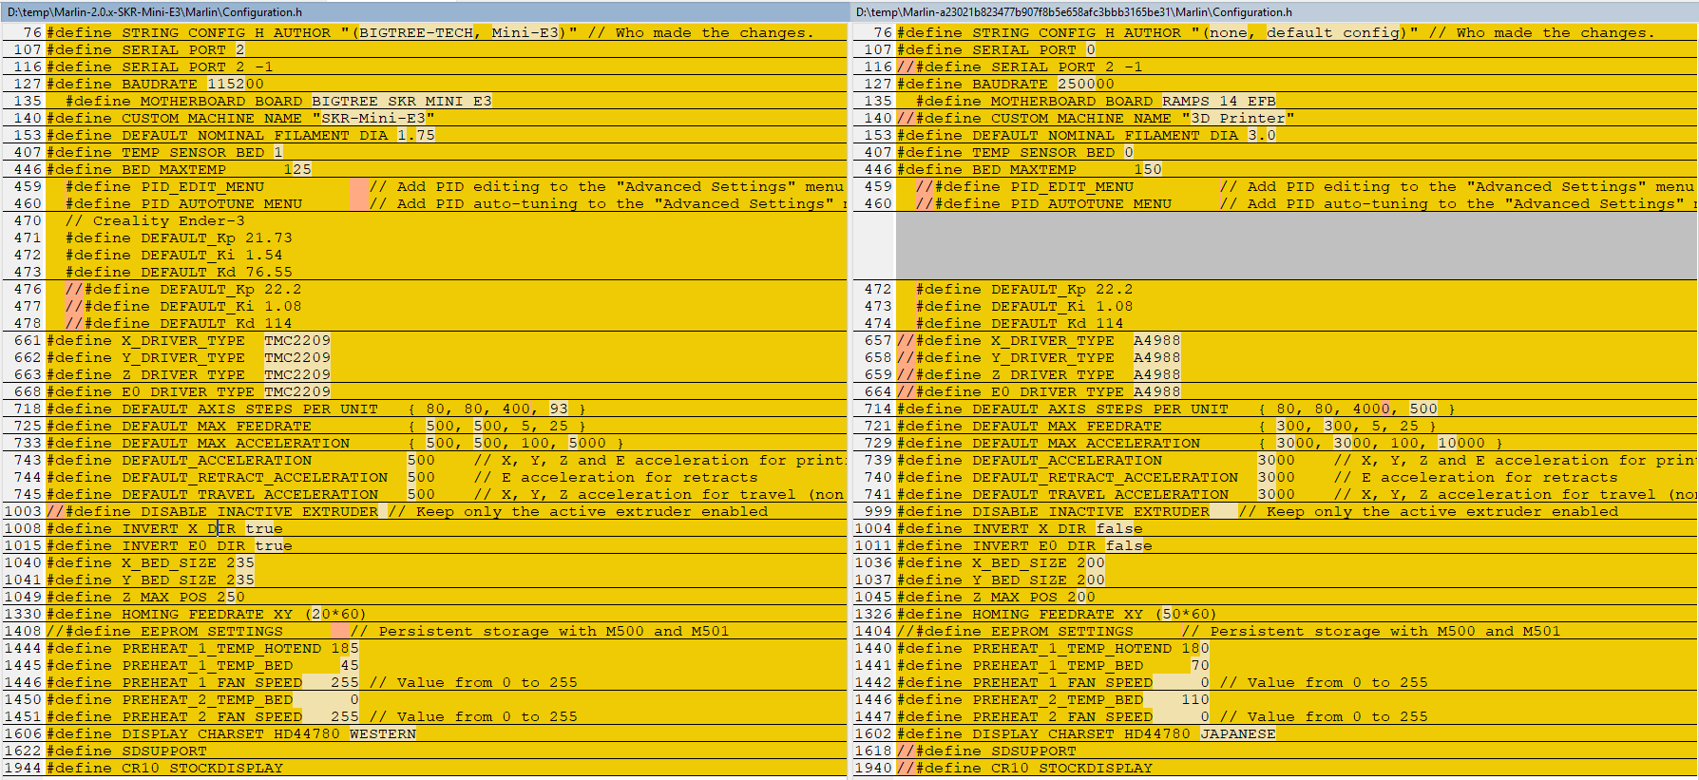The height and width of the screenshot is (780, 1699).
Task: Click commented Y_DRIVER_TYPE A4988 line
Action: (1274, 358)
